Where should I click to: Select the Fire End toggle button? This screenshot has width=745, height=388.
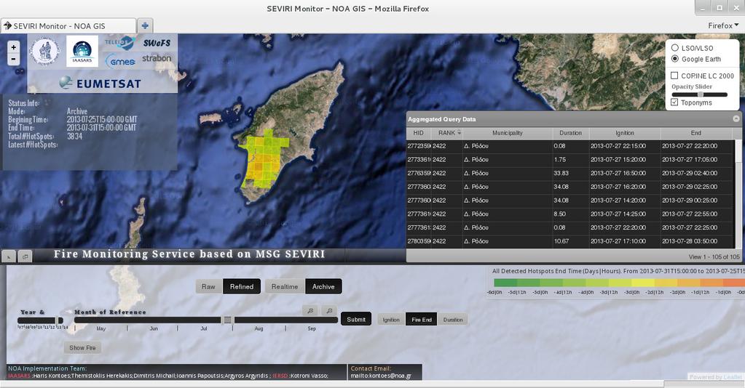click(422, 320)
